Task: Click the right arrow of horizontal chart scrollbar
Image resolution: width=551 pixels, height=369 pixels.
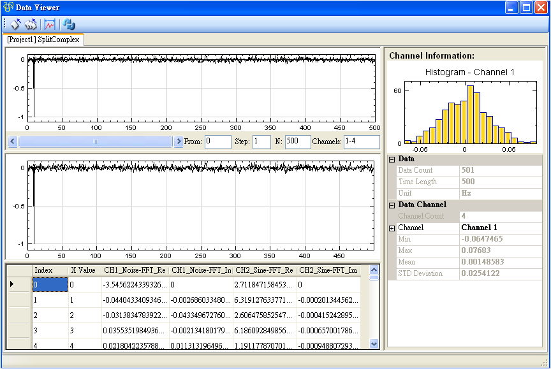Action: tap(179, 141)
